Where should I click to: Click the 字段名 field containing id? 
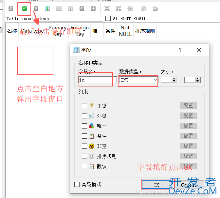(x=98, y=80)
